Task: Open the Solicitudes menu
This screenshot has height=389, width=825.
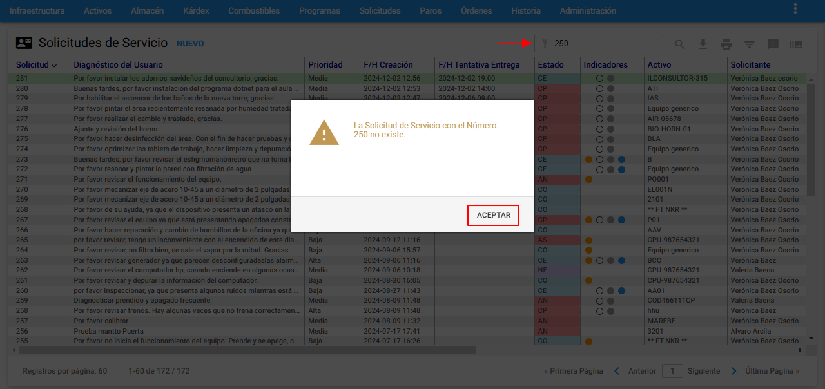Action: click(380, 10)
